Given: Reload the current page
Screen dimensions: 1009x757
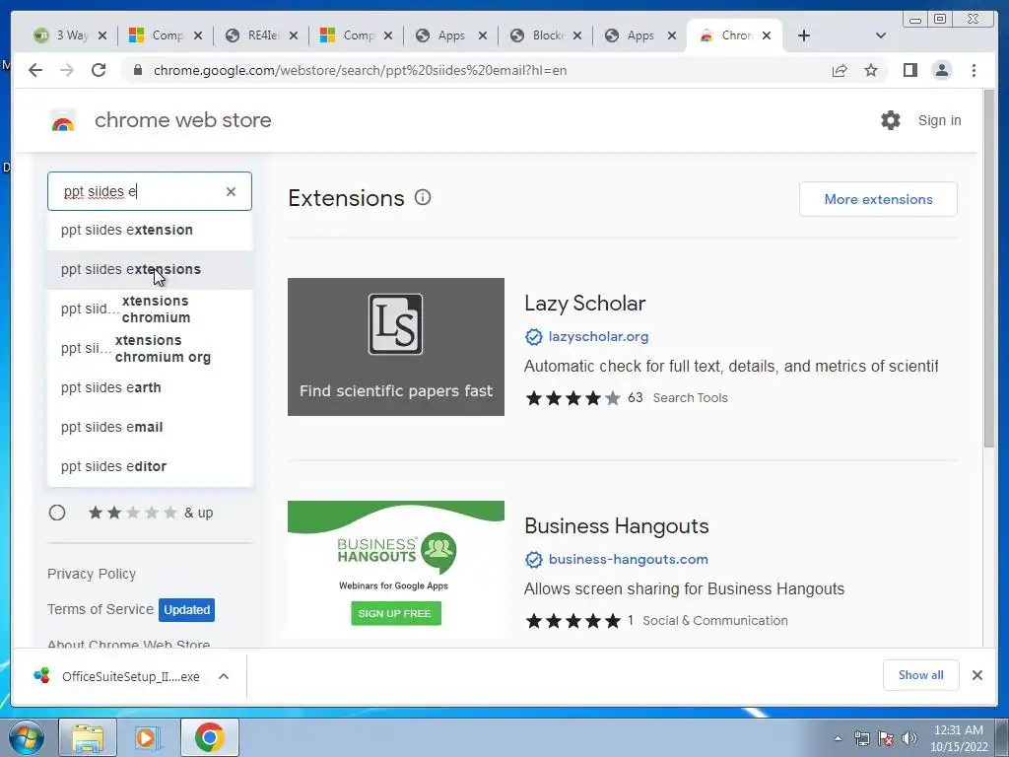Looking at the screenshot, I should tap(99, 70).
